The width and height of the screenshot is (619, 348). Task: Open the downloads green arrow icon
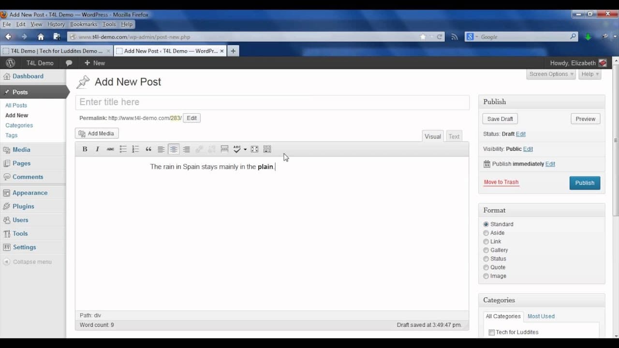588,37
